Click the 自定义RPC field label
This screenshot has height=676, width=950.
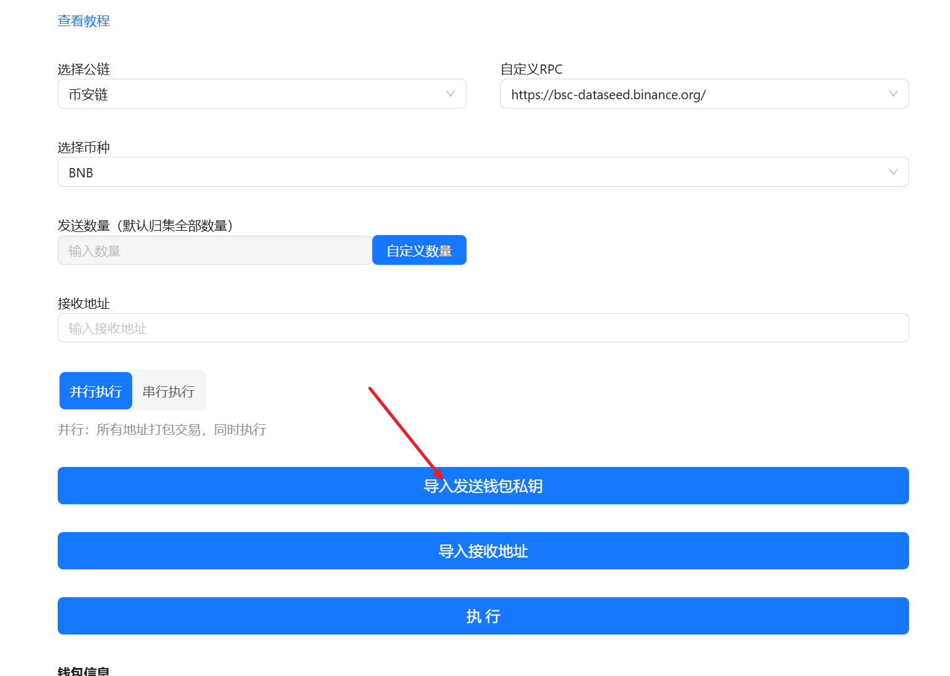531,69
